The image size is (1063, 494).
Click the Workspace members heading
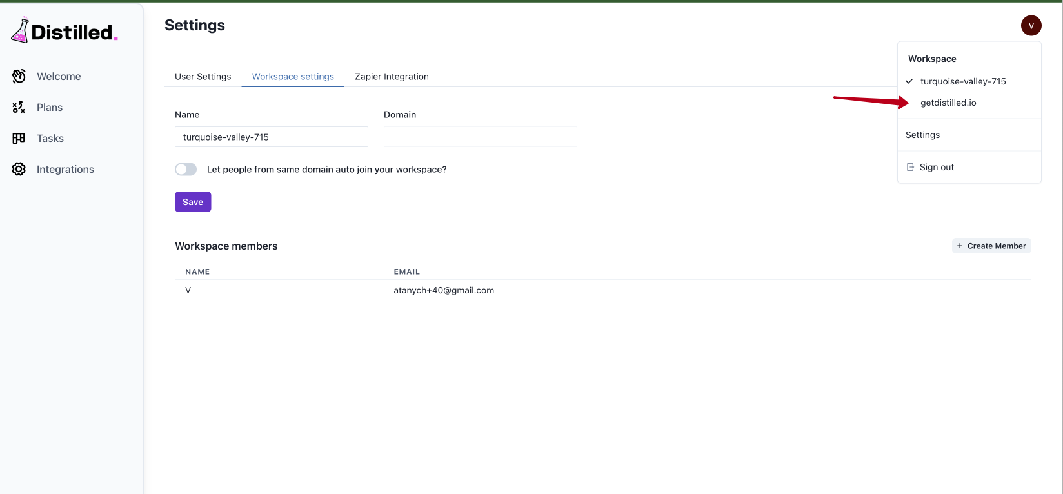tap(226, 246)
